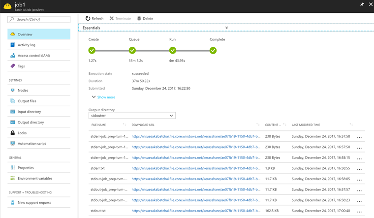Open the Locks settings item
This screenshot has height=218, width=374.
coord(39,133)
